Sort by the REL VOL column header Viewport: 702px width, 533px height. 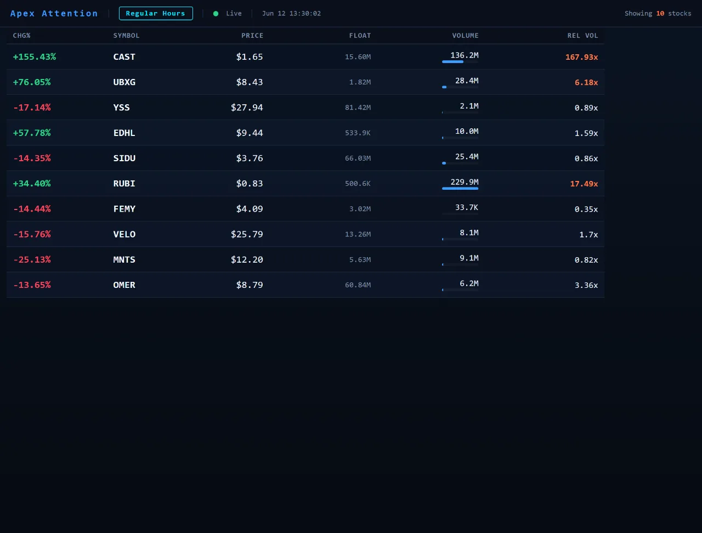pyautogui.click(x=582, y=36)
